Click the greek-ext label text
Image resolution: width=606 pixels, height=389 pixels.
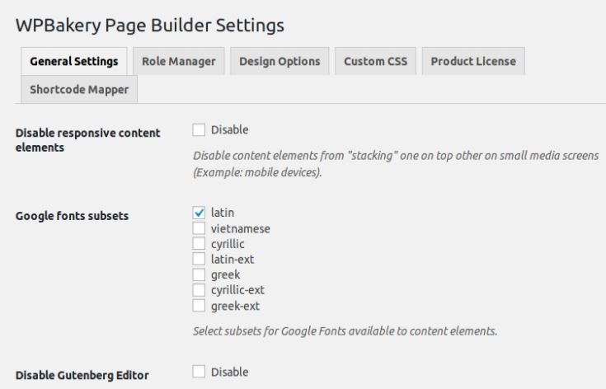pos(235,307)
